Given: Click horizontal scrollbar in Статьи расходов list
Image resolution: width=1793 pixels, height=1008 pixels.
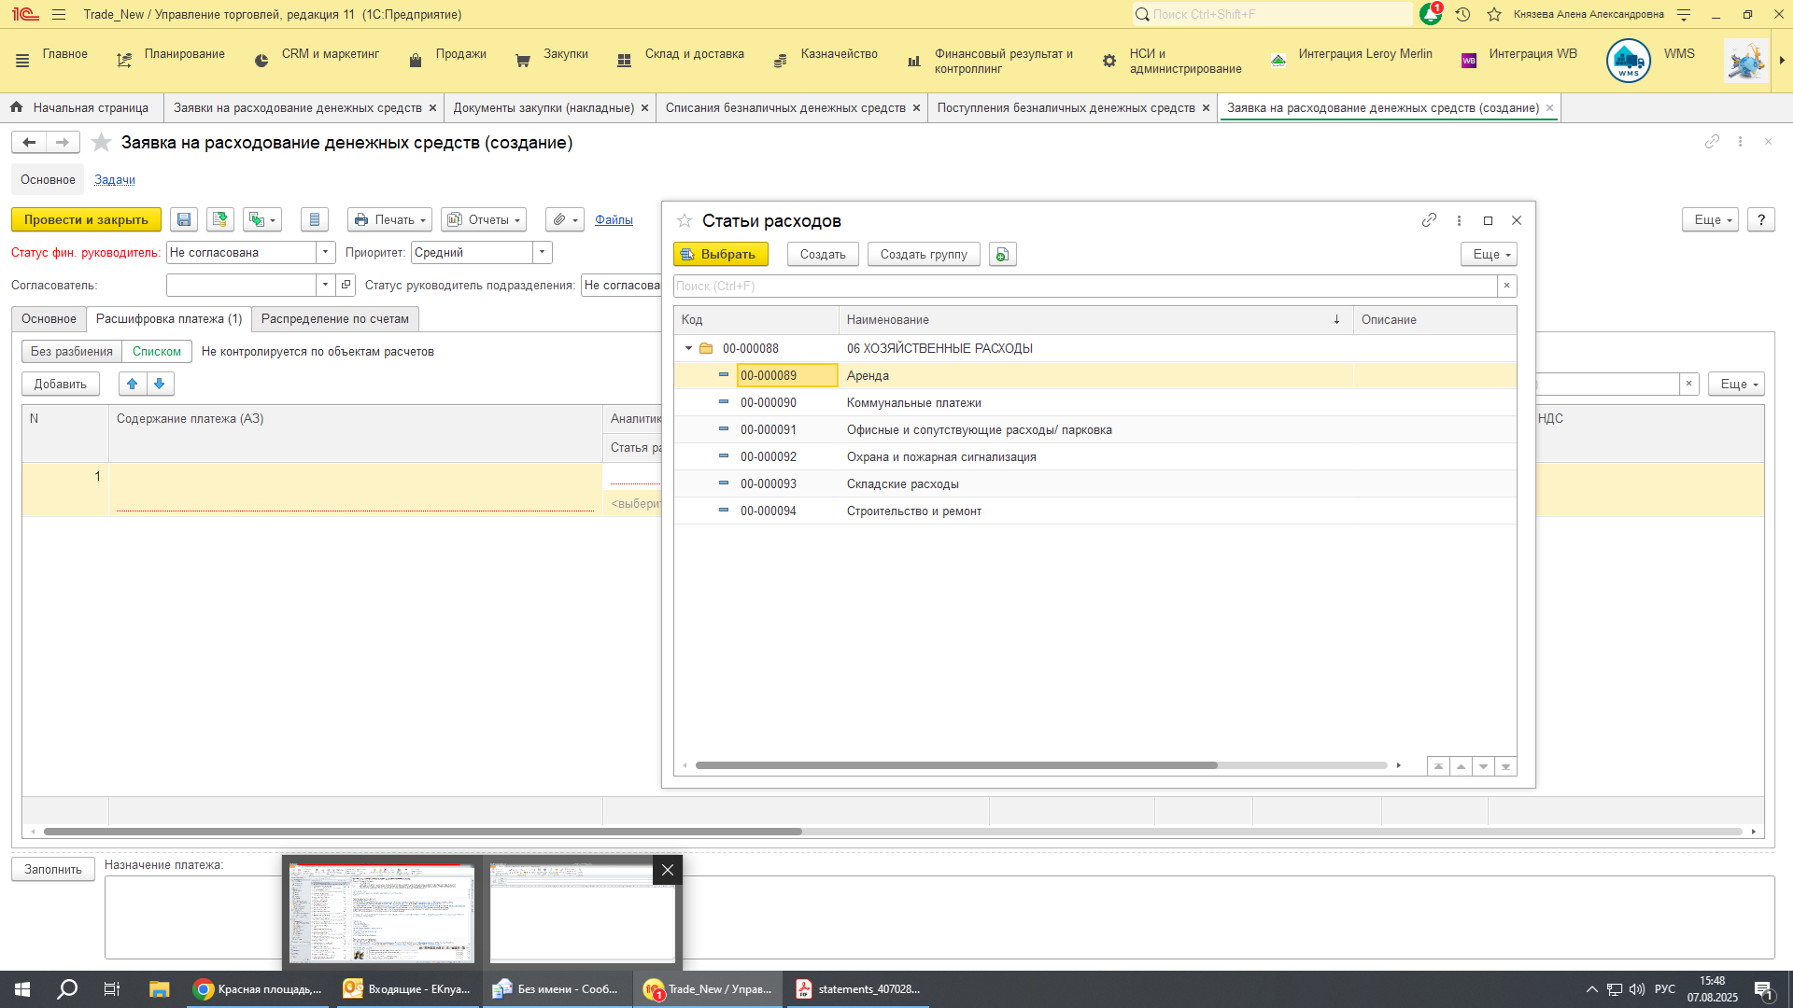Looking at the screenshot, I should point(956,765).
